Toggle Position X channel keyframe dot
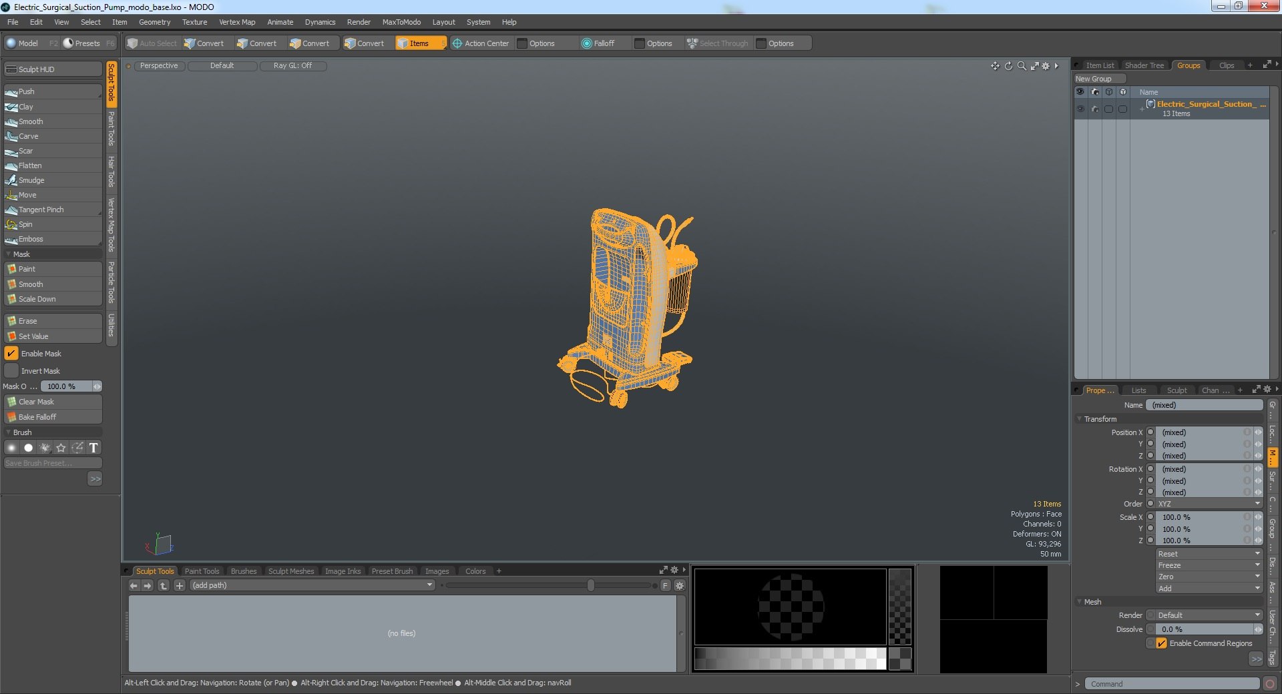 1150,432
